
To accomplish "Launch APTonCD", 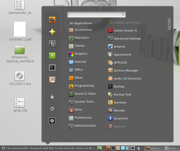I will tap(118, 62).
